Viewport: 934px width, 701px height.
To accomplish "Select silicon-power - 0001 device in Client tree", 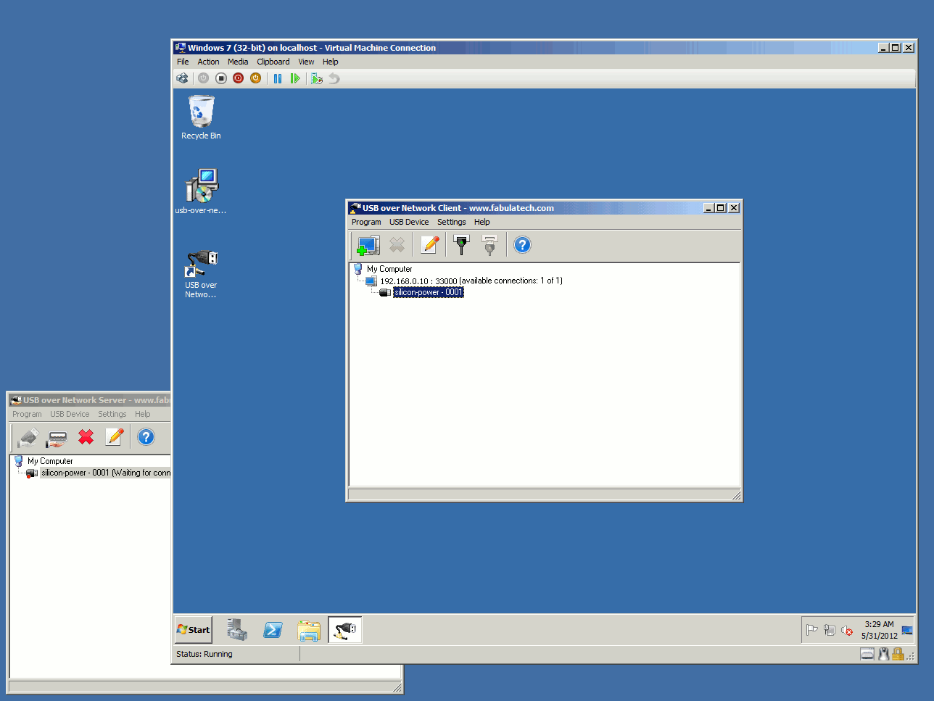I will pyautogui.click(x=428, y=292).
